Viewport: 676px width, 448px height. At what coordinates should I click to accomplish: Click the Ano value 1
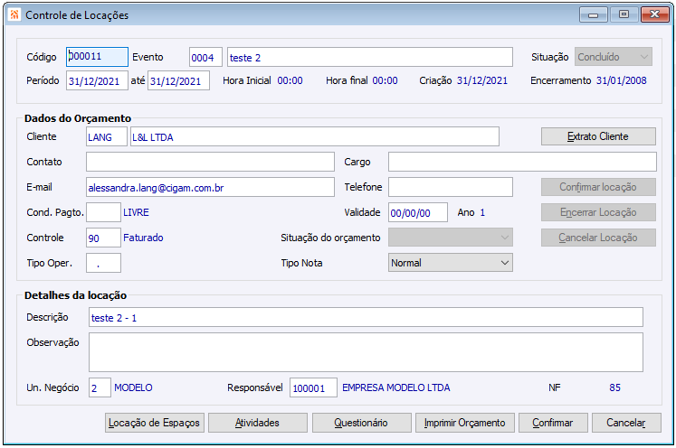482,212
